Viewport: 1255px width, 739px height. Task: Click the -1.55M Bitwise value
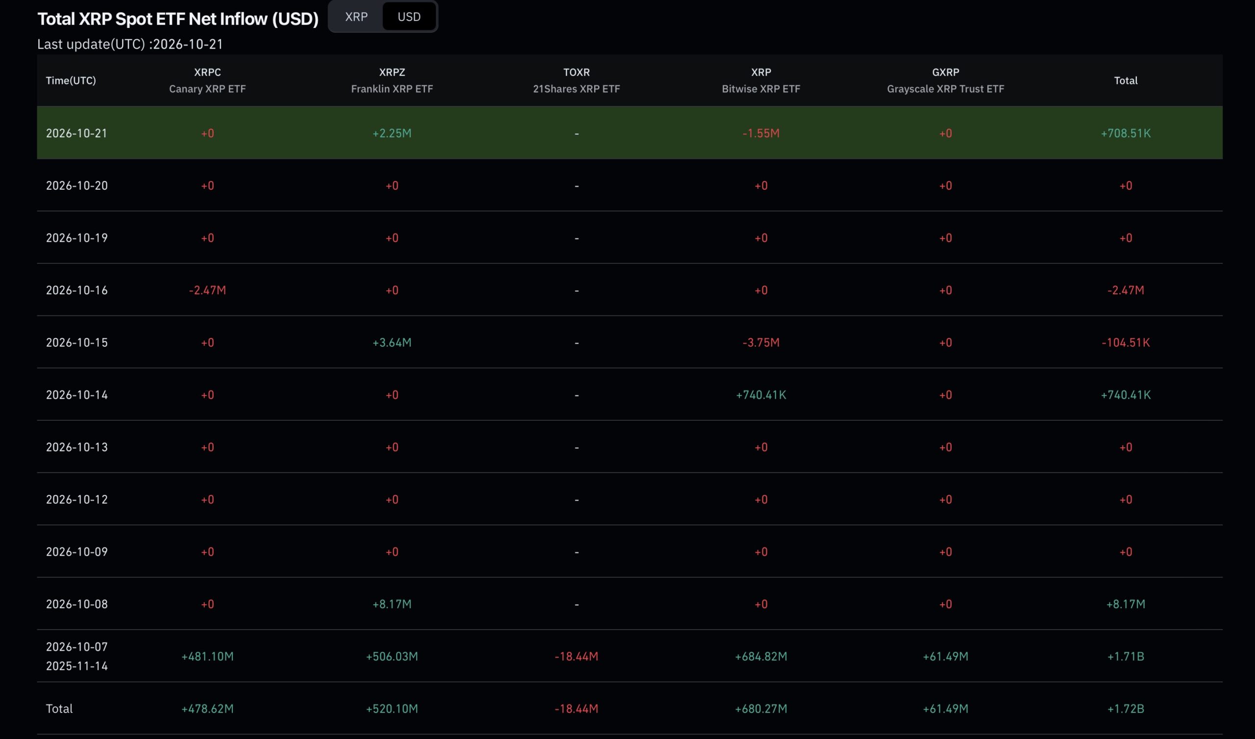pyautogui.click(x=761, y=133)
